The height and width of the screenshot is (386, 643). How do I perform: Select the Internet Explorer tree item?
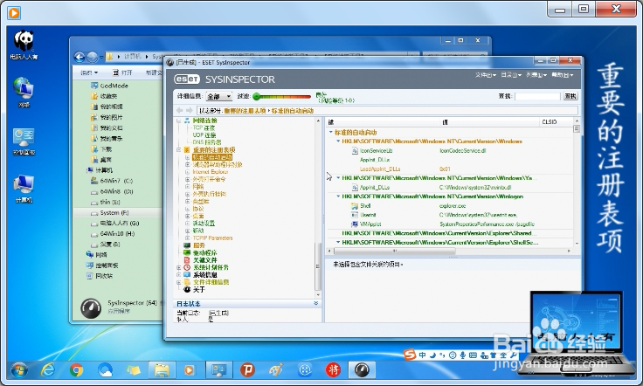pyautogui.click(x=210, y=172)
